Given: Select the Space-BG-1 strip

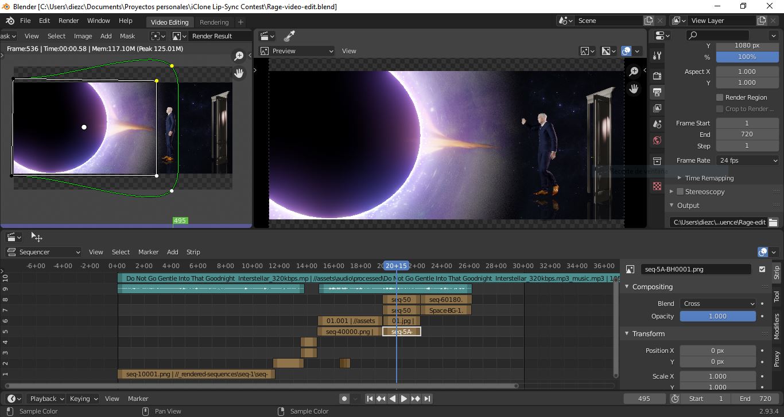Looking at the screenshot, I should pyautogui.click(x=446, y=310).
